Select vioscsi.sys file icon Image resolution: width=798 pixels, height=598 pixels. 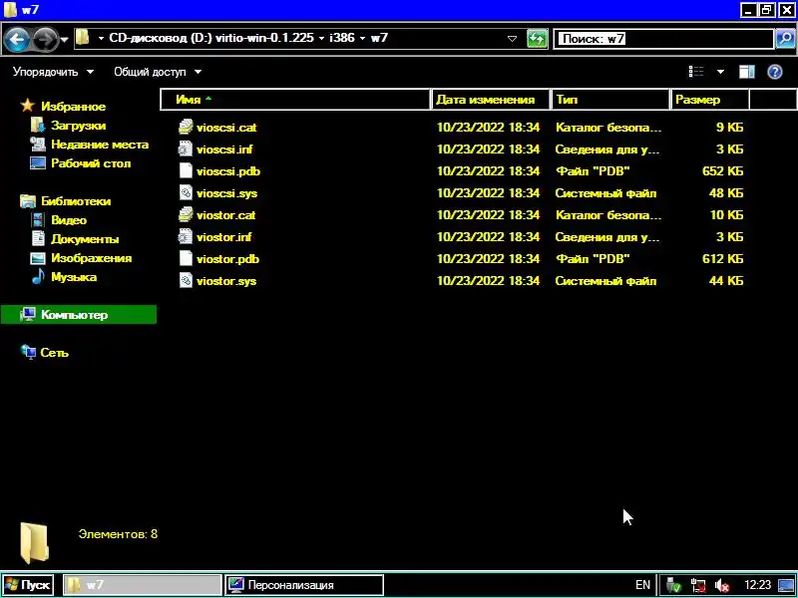tap(186, 192)
